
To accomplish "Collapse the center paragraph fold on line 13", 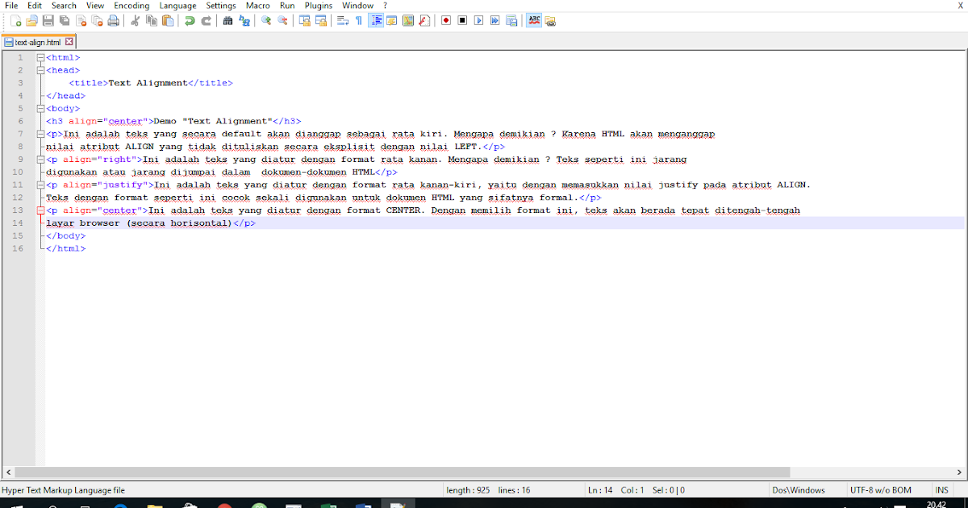I will (x=40, y=210).
